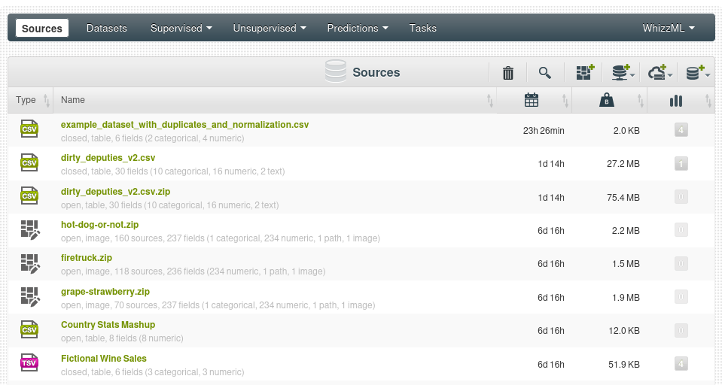Sort sources by the Name column

(x=73, y=100)
